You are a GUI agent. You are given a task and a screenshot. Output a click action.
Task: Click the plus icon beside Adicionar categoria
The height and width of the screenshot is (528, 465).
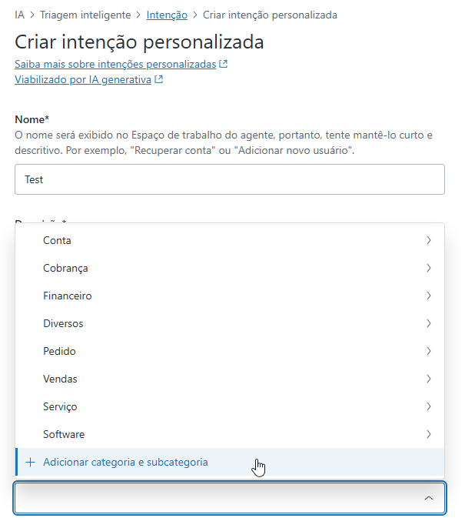pos(30,462)
